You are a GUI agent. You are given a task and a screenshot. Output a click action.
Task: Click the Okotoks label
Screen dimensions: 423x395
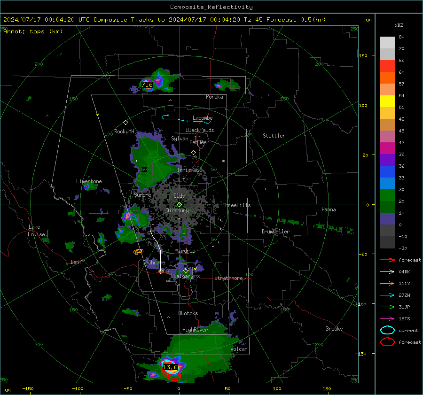(188, 313)
